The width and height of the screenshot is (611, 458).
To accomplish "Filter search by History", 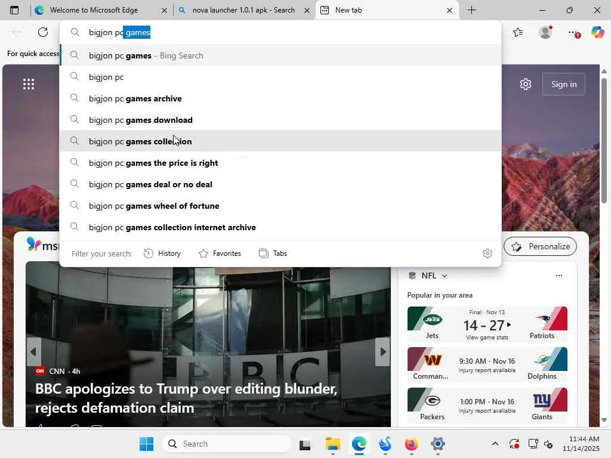I will [x=162, y=253].
